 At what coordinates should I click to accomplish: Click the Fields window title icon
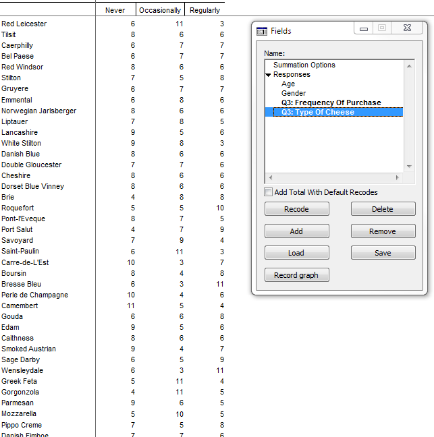pyautogui.click(x=263, y=31)
